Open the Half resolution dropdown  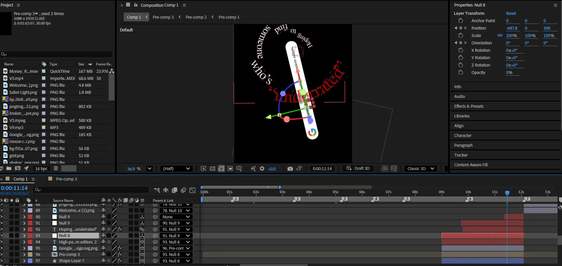click(176, 169)
